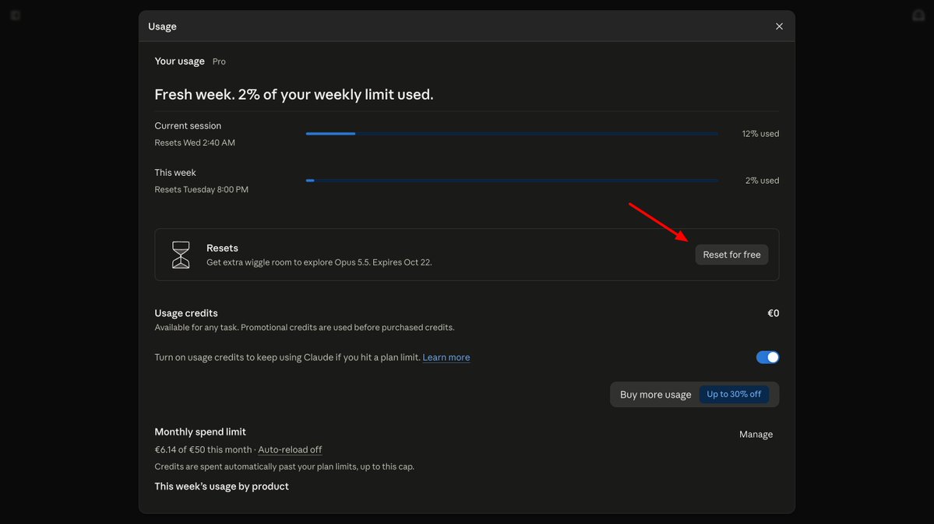Click the Usage dialog title
This screenshot has width=934, height=524.
[162, 26]
